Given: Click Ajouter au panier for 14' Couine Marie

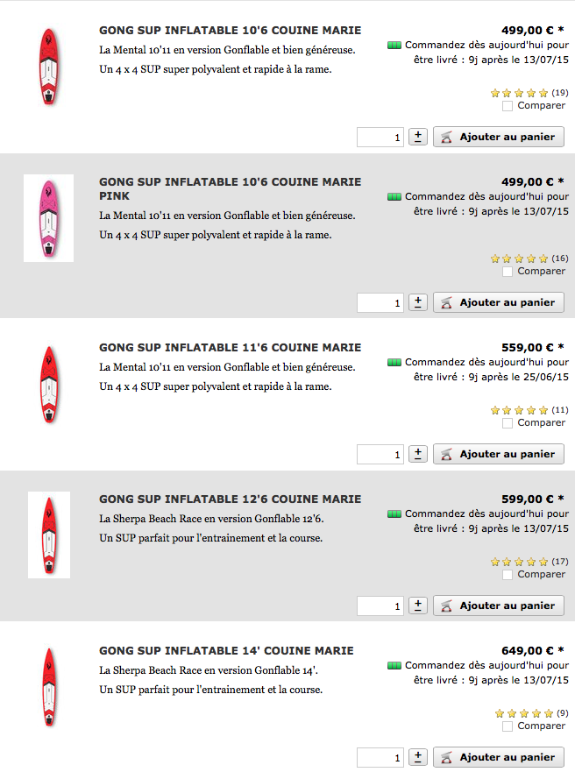Looking at the screenshot, I should pyautogui.click(x=499, y=757).
